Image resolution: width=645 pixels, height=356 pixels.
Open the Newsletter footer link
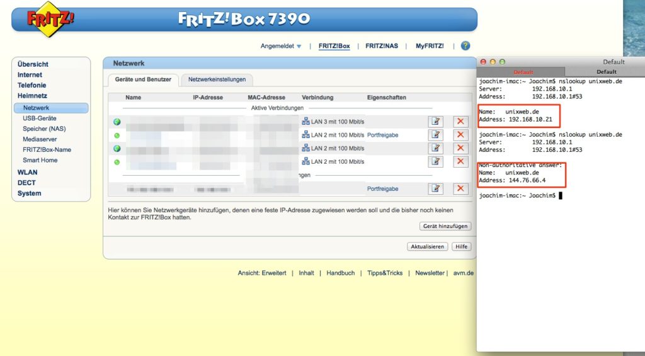click(x=430, y=273)
